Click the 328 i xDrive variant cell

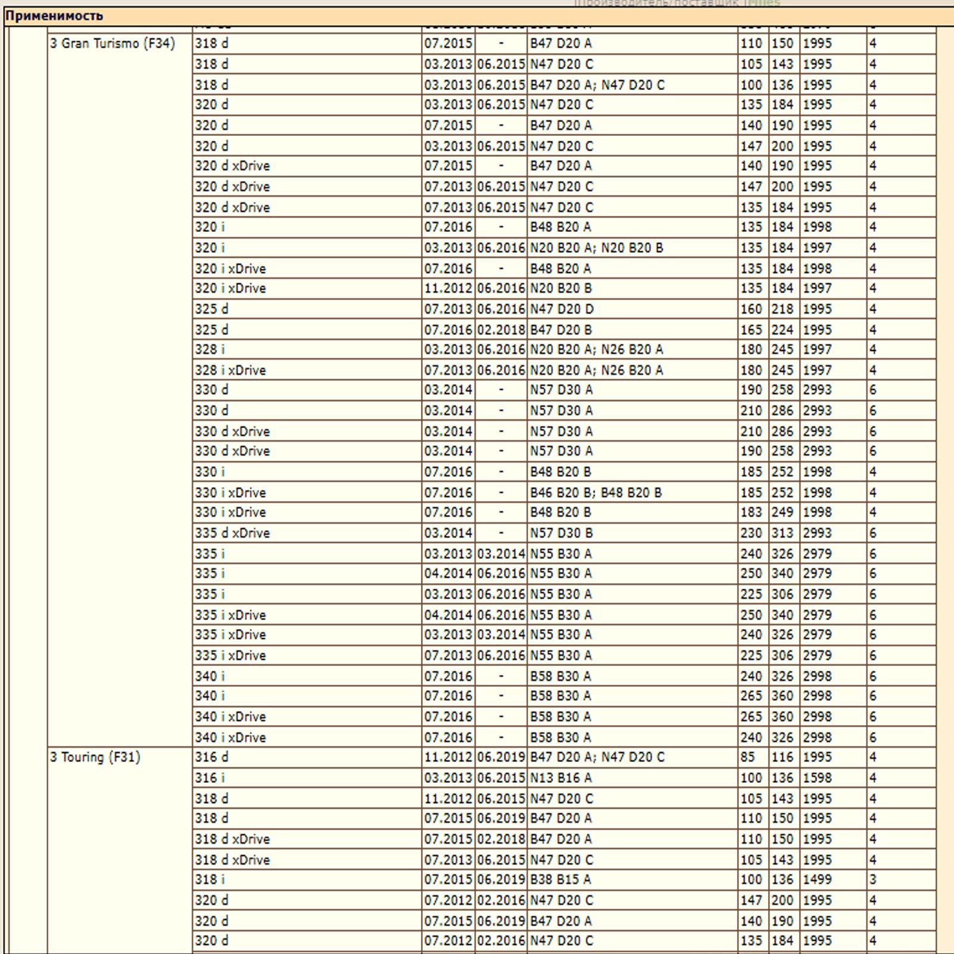click(x=230, y=370)
